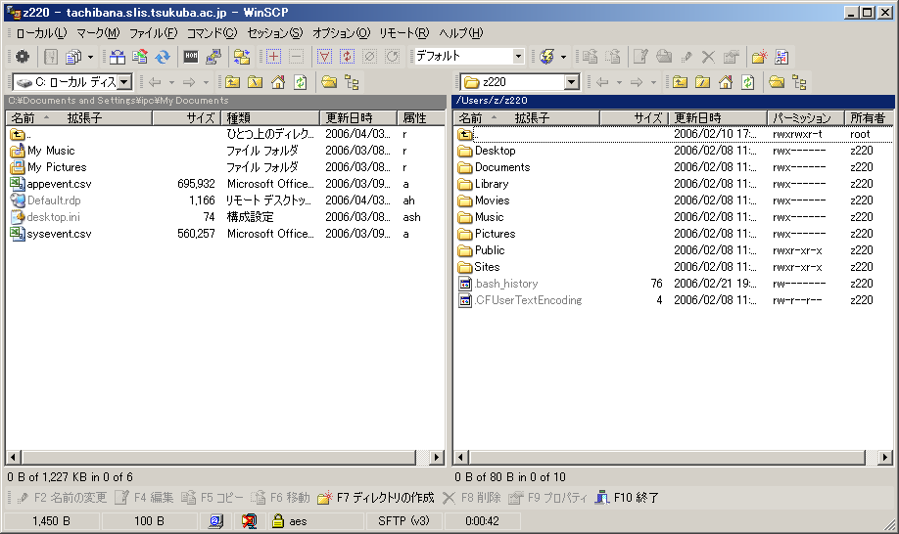Click the Create Directory sparkle folder icon
Image resolution: width=899 pixels, height=534 pixels.
[759, 57]
